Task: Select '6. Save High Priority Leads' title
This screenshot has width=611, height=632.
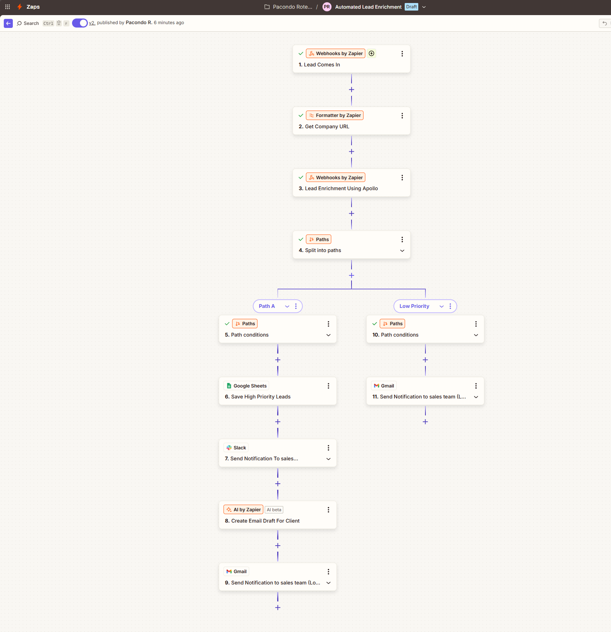Action: coord(258,397)
